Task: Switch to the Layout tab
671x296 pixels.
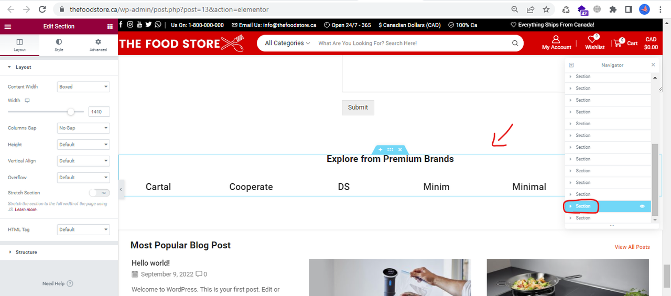Action: [19, 45]
